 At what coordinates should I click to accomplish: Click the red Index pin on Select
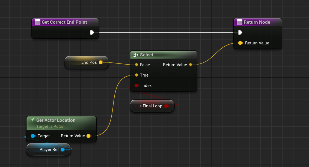[136, 85]
